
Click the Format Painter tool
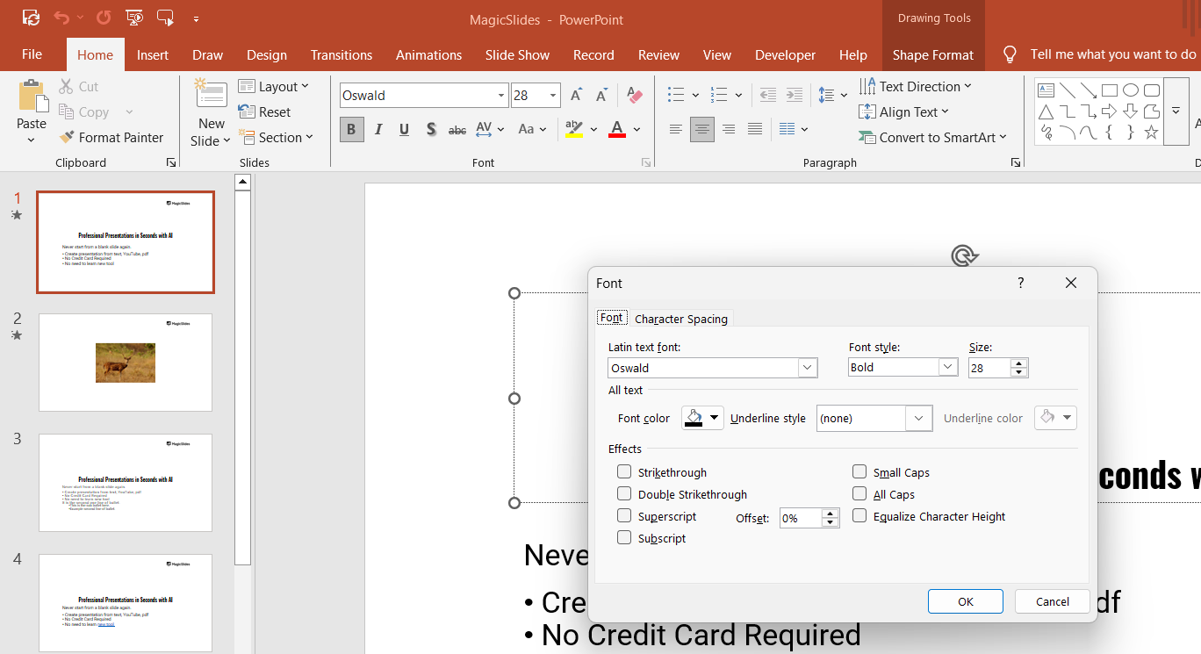pos(111,137)
